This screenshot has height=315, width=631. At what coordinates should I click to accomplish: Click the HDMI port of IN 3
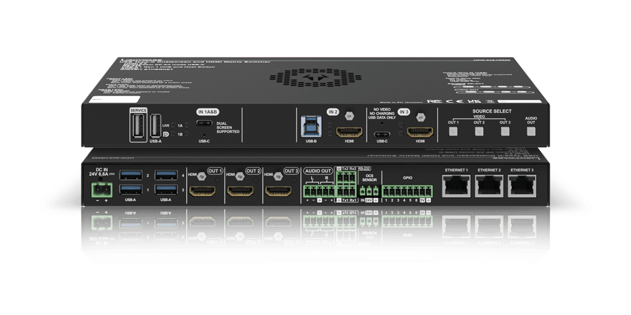click(420, 132)
